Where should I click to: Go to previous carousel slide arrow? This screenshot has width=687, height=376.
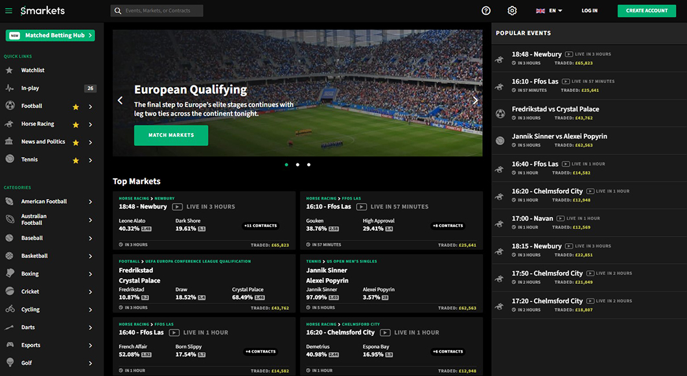coord(120,100)
